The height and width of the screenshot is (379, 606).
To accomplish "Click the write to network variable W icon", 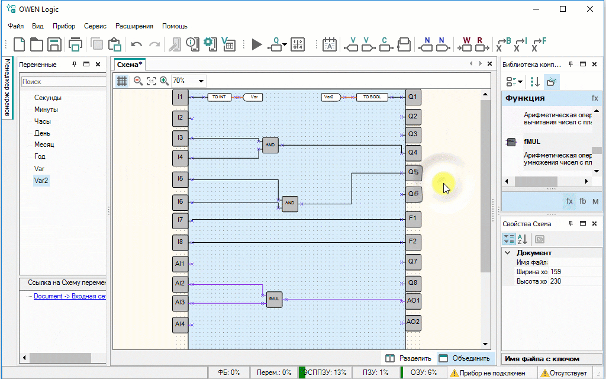I will 466,44.
